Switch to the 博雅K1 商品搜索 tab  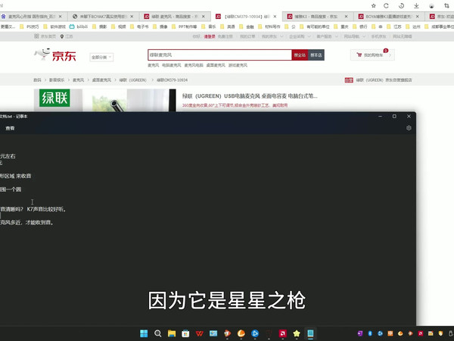tap(318, 17)
